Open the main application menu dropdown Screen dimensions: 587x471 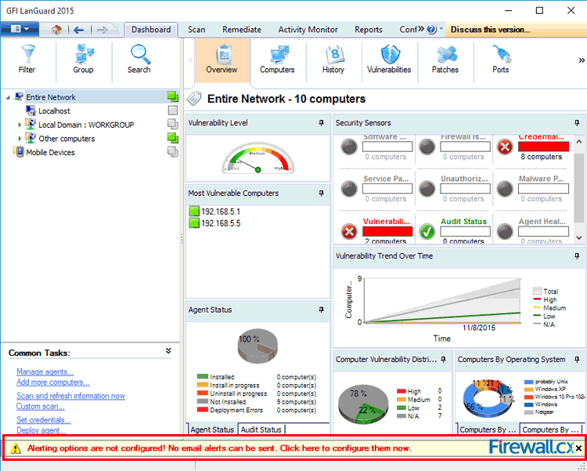pyautogui.click(x=20, y=29)
